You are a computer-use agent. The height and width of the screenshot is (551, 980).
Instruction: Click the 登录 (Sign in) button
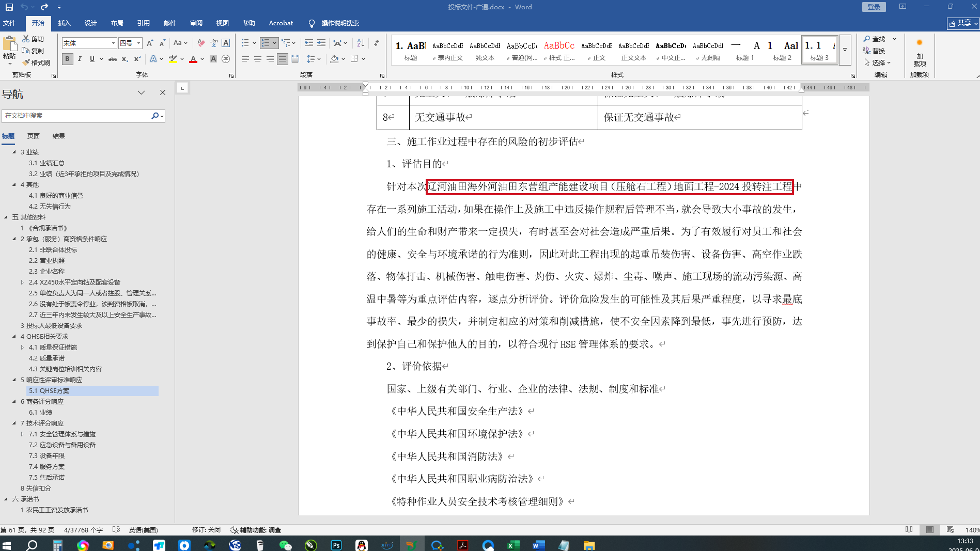tap(874, 7)
